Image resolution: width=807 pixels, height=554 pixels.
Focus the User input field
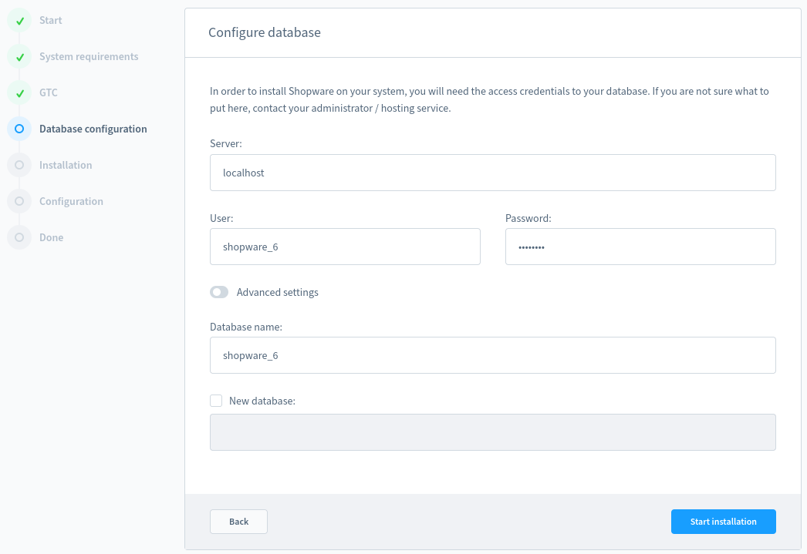pyautogui.click(x=345, y=247)
